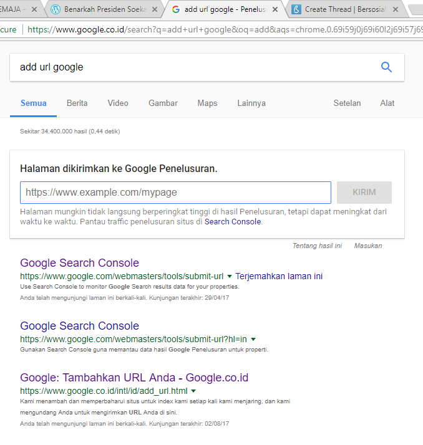Expand dropdown arrow next to add_url.html address
Screen dimensions: 423x445
click(x=193, y=391)
